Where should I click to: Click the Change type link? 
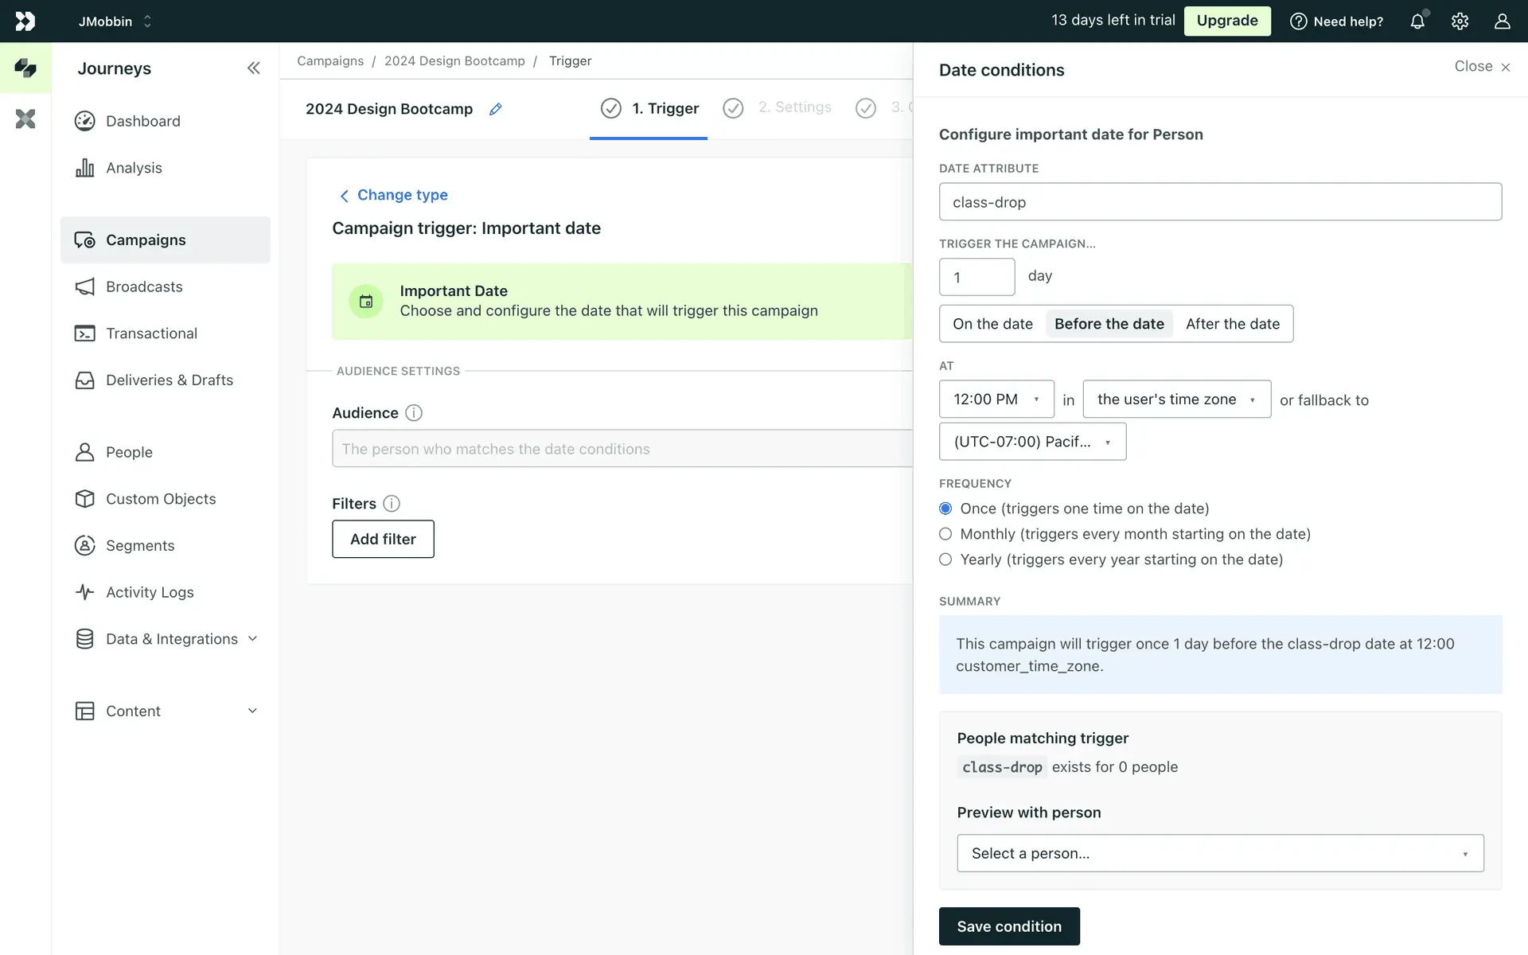[402, 195]
